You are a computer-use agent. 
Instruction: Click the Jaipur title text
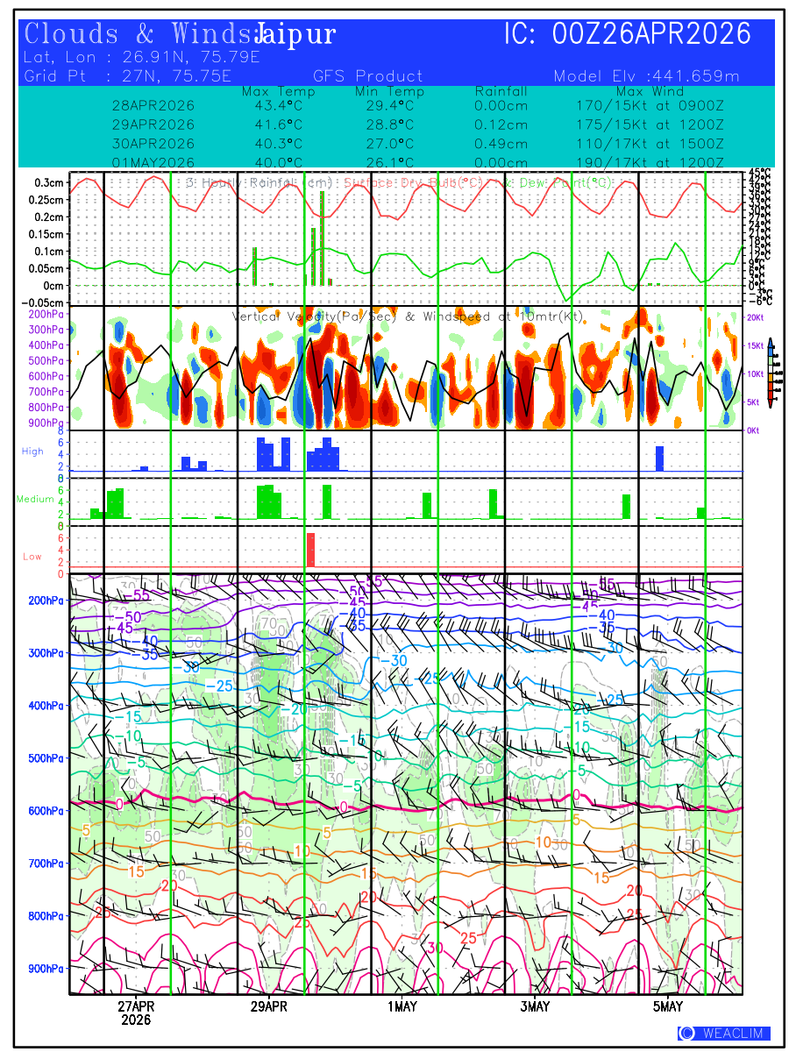click(295, 34)
